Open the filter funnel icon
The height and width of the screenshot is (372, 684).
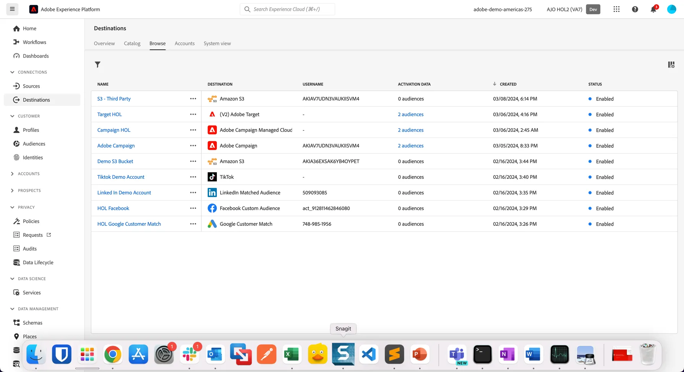(x=98, y=65)
